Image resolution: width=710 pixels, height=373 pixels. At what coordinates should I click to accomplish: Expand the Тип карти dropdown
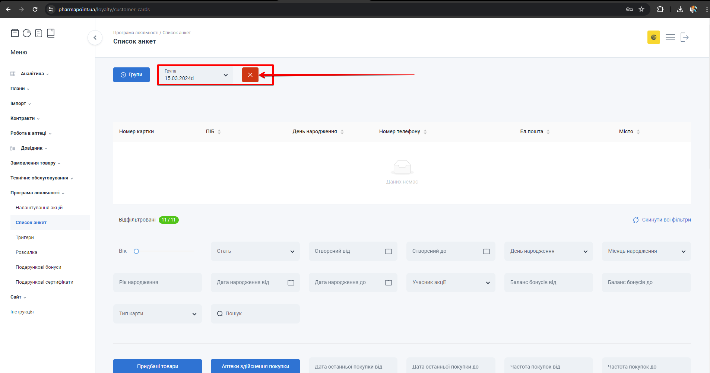157,314
